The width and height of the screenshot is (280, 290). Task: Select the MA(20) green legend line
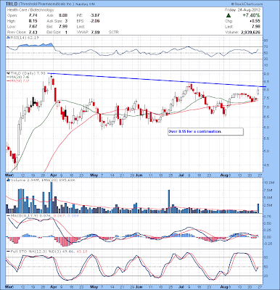pos(8,77)
